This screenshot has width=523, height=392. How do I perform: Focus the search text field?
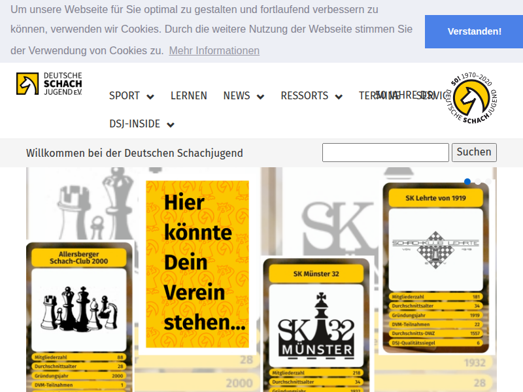point(385,152)
